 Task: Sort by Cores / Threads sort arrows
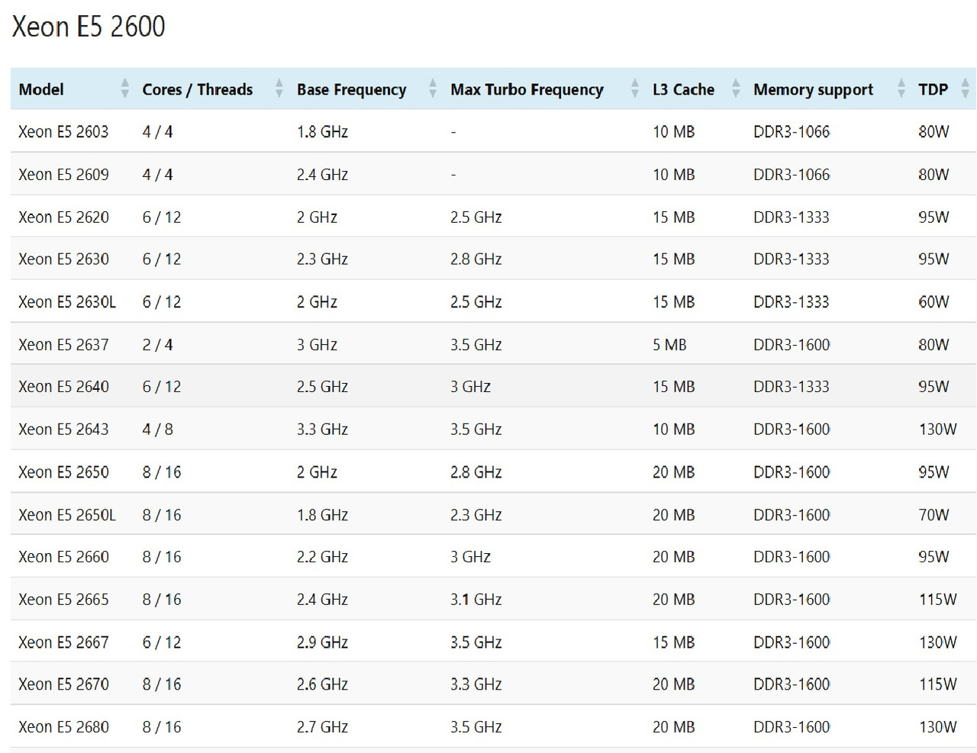click(x=279, y=88)
